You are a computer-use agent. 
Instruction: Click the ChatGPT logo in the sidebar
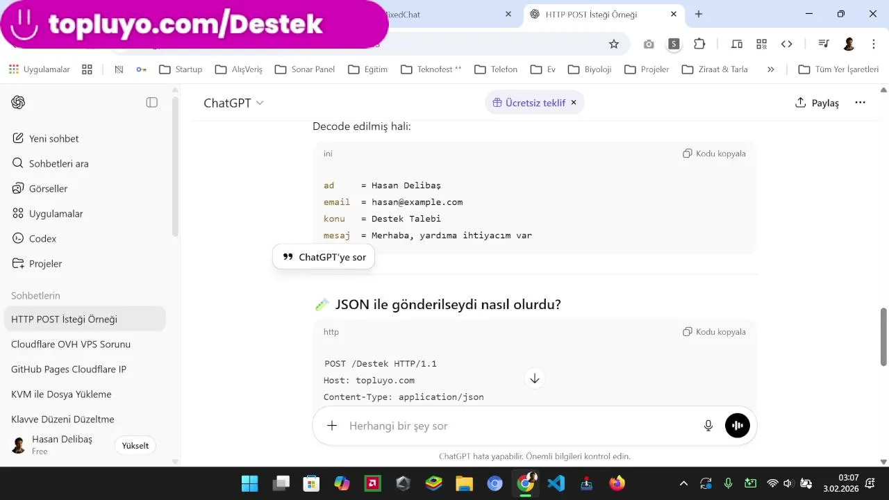[18, 103]
